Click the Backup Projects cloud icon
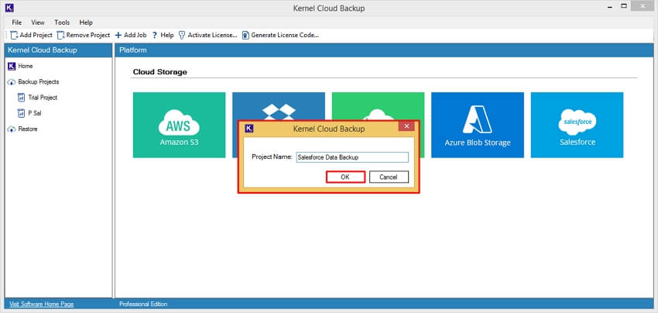The width and height of the screenshot is (658, 313). coord(12,82)
